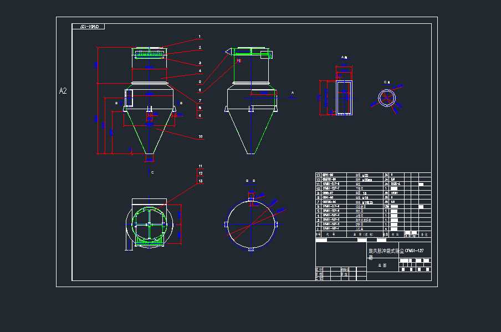Screen dimensions: 501x332
Task: Select the Q235-A material cell in row 11
Action: pos(396,184)
